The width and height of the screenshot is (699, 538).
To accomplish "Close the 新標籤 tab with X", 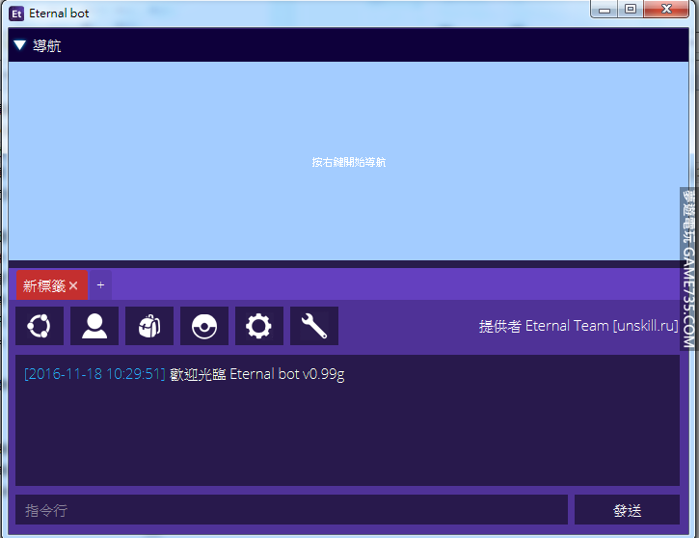I will coord(73,285).
